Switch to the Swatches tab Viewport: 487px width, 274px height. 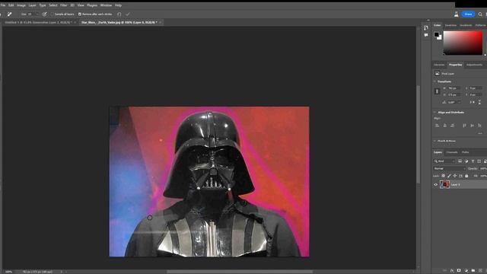pyautogui.click(x=450, y=25)
